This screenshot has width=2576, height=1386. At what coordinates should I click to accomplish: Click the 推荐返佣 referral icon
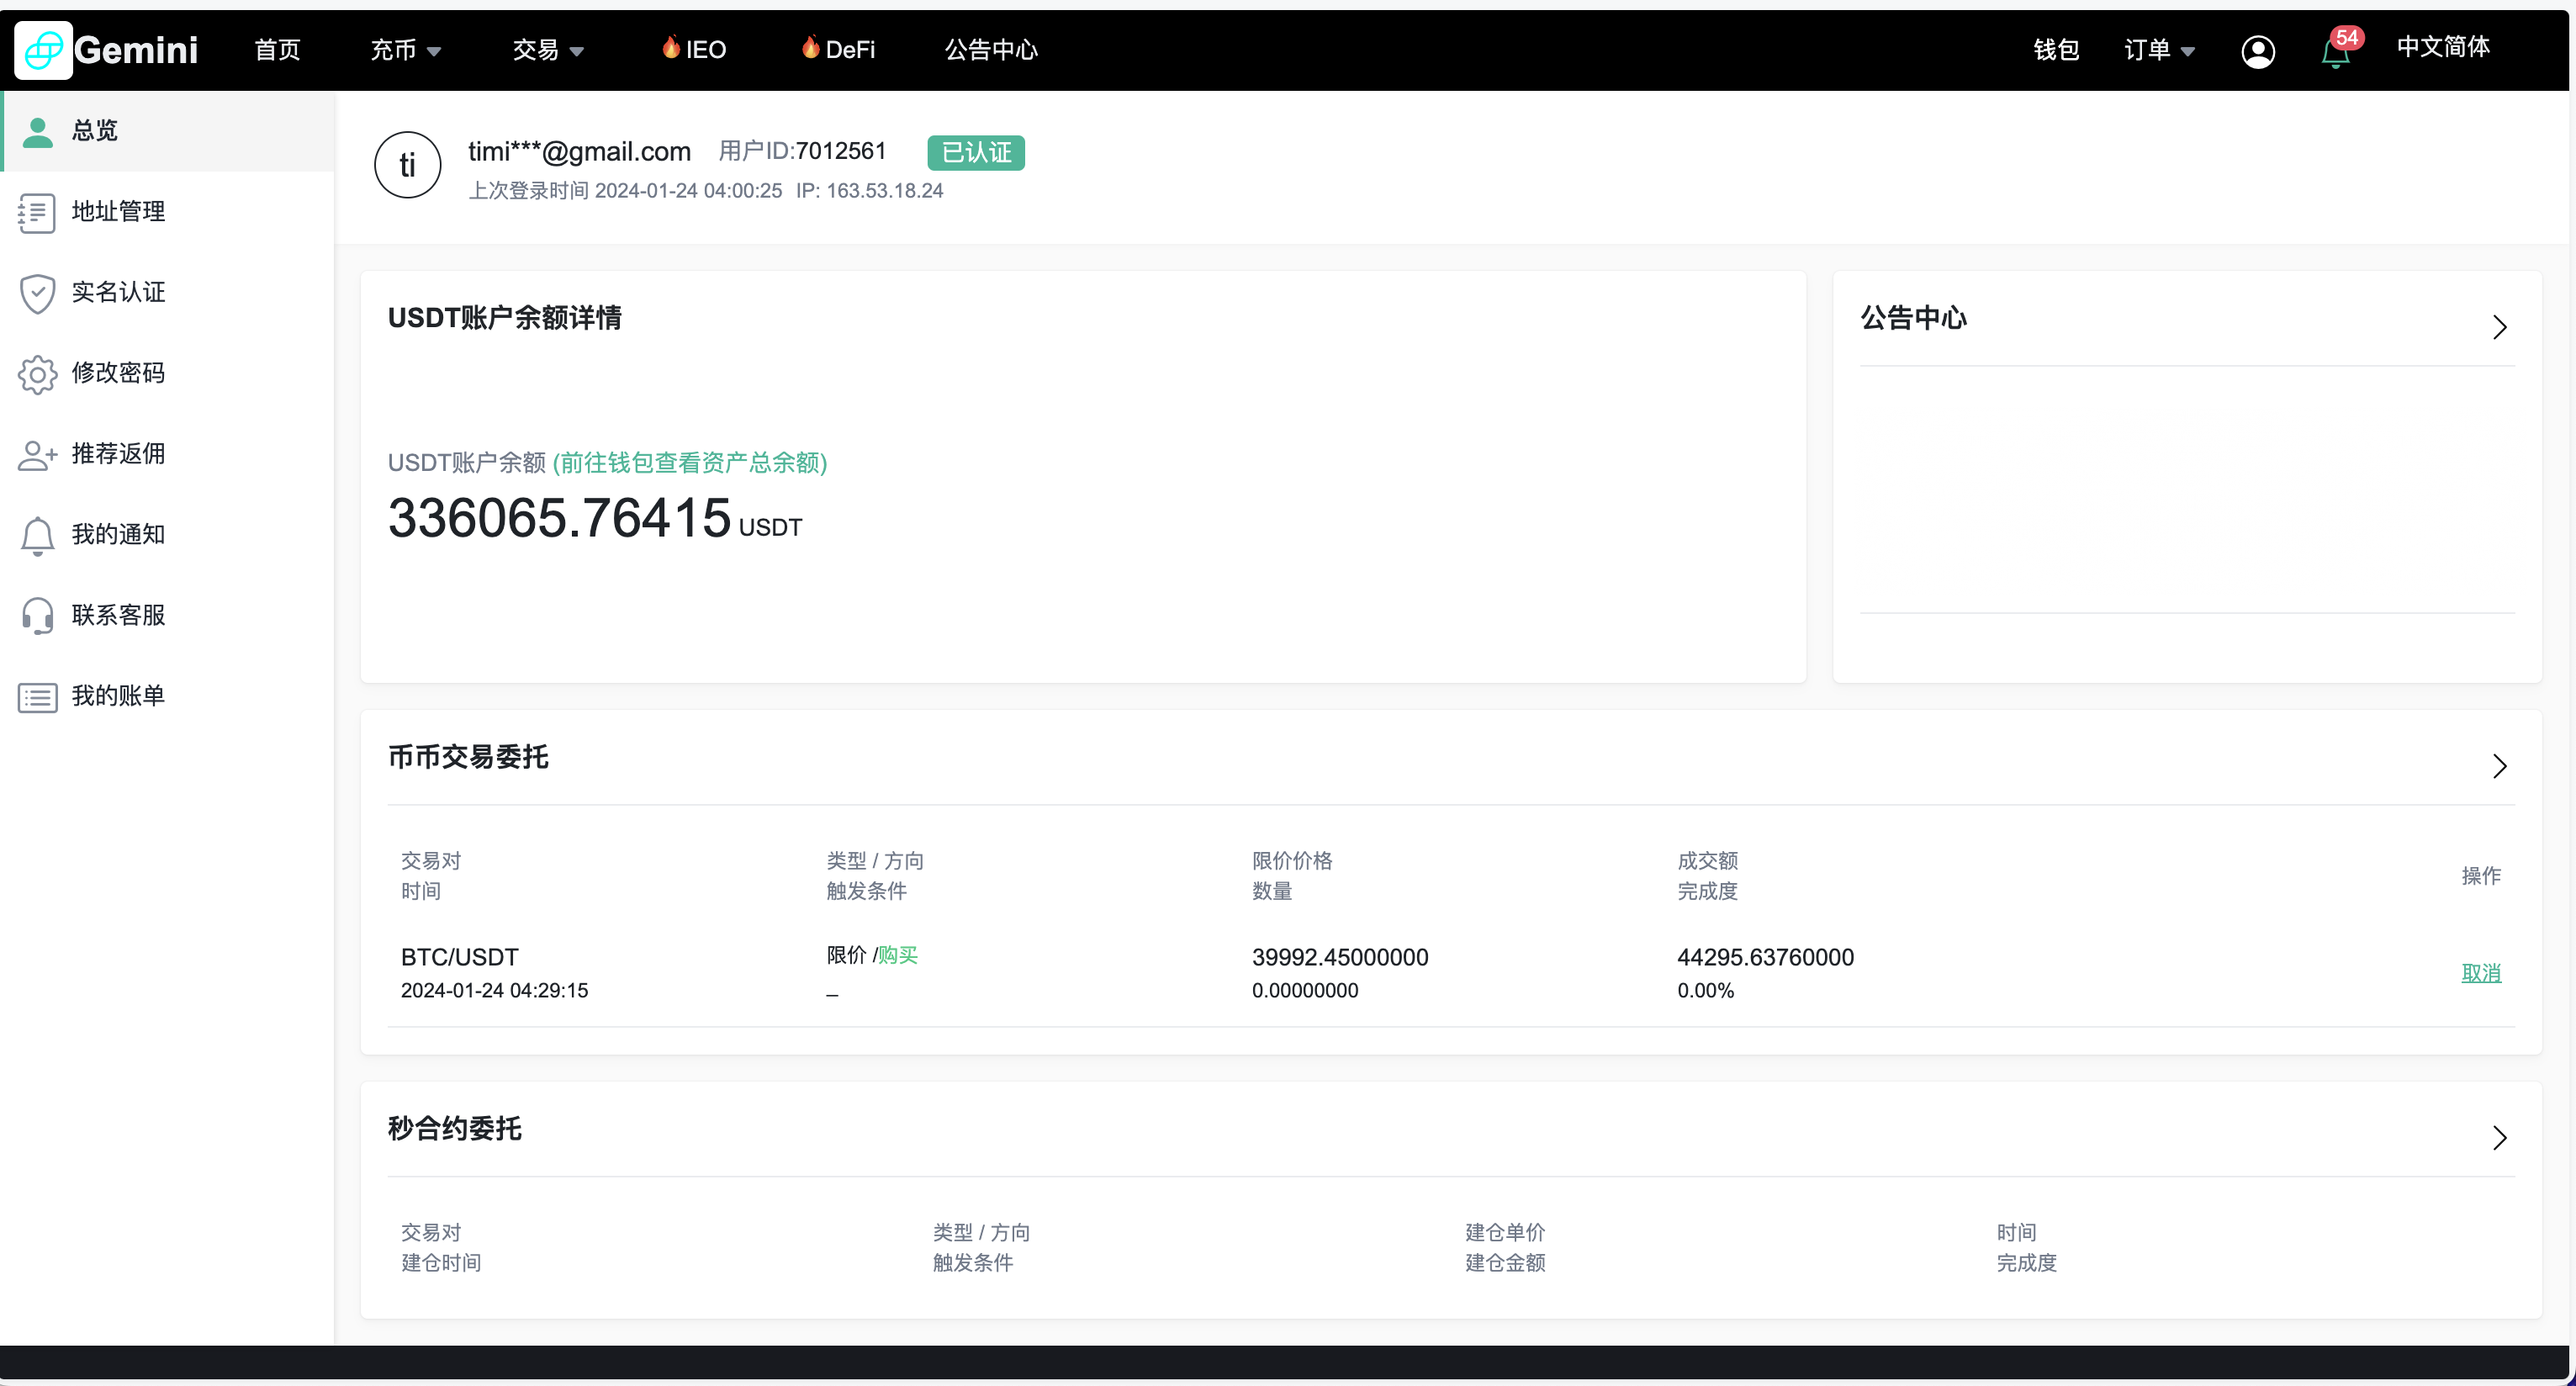37,455
